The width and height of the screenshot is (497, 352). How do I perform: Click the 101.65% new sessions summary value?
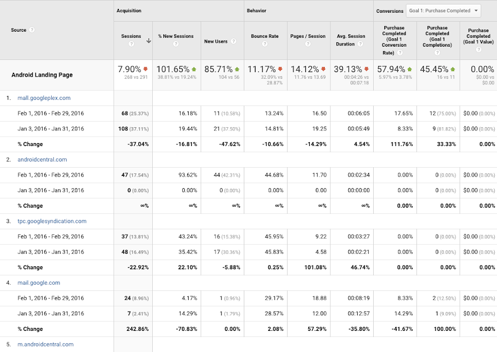173,69
